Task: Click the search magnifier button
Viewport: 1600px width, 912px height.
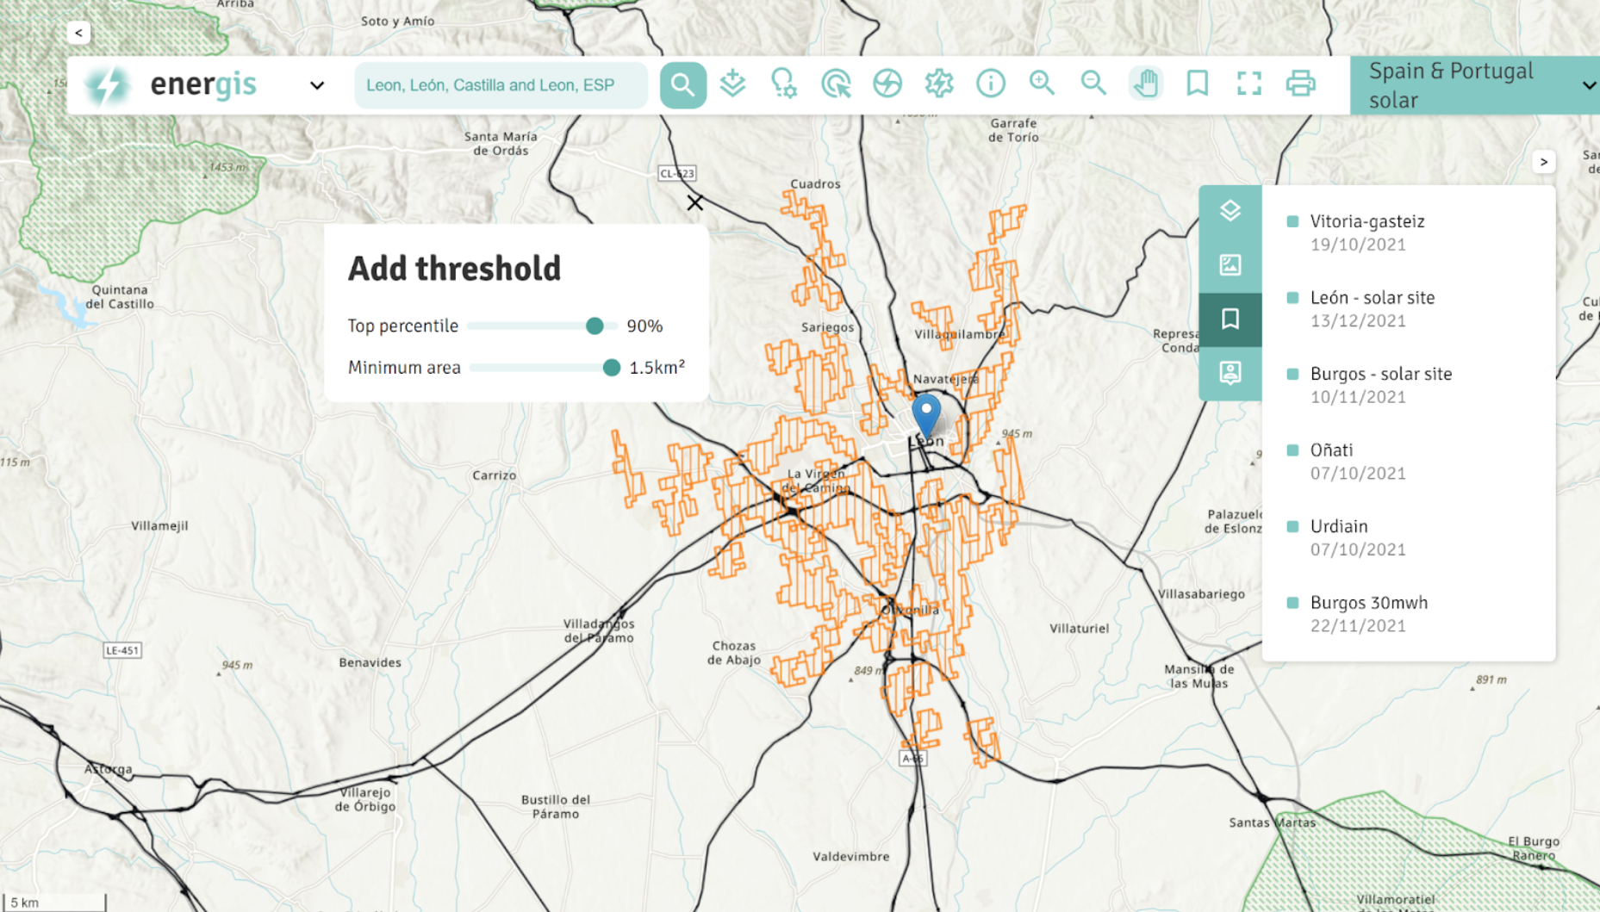Action: click(x=682, y=84)
